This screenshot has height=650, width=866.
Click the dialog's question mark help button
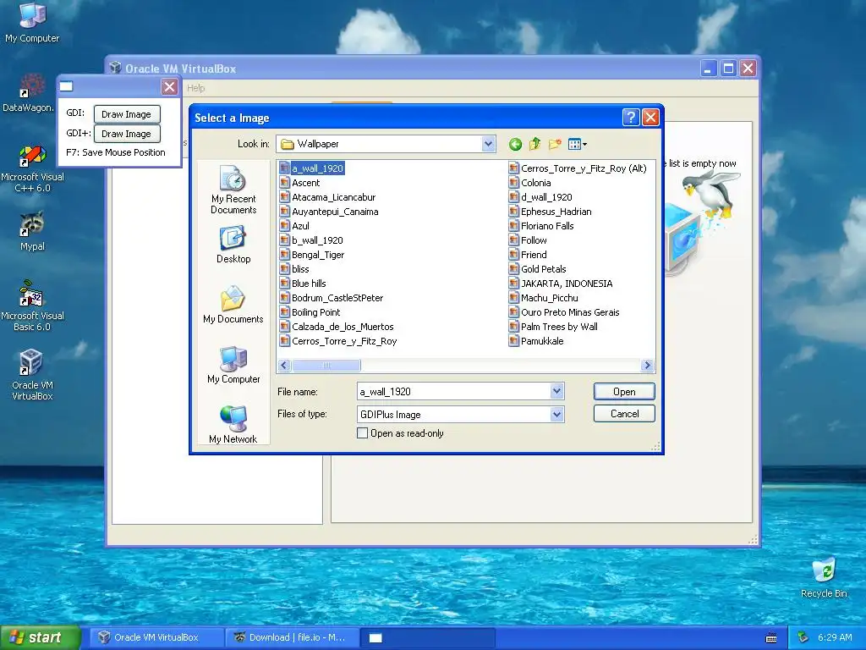(631, 117)
